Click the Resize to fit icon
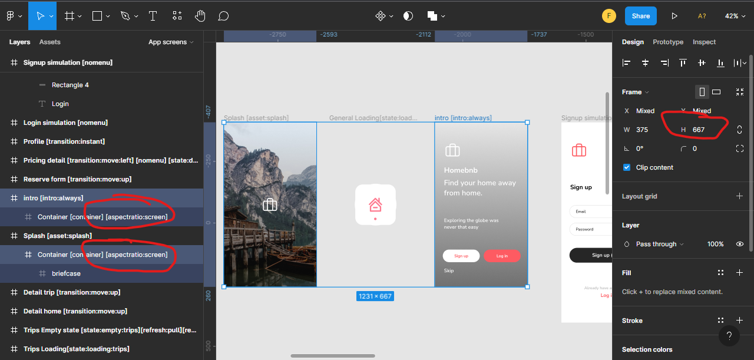This screenshot has width=754, height=360. point(740,92)
